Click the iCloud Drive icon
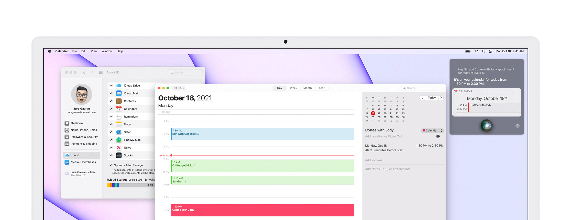 coord(119,85)
